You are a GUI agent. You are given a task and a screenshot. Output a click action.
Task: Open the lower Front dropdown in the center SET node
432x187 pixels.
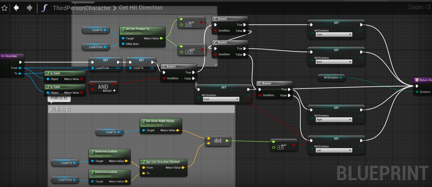(x=221, y=99)
